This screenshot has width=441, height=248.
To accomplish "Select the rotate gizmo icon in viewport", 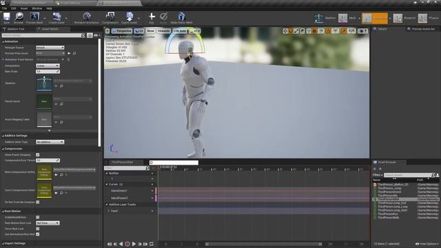I will (291, 31).
